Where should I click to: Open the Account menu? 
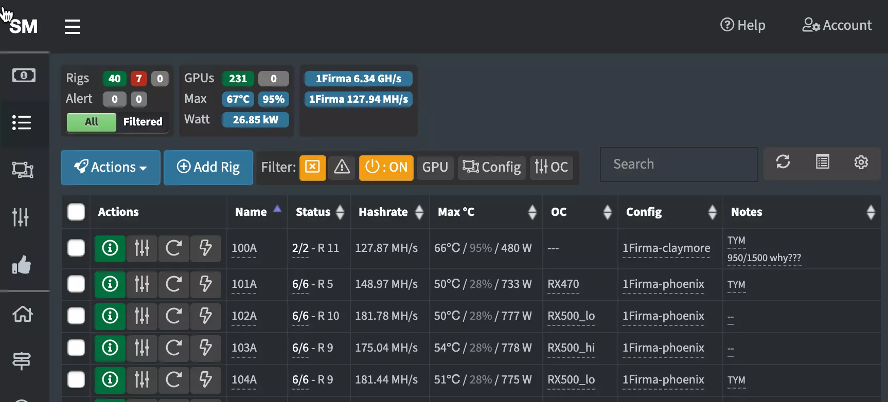coord(837,25)
